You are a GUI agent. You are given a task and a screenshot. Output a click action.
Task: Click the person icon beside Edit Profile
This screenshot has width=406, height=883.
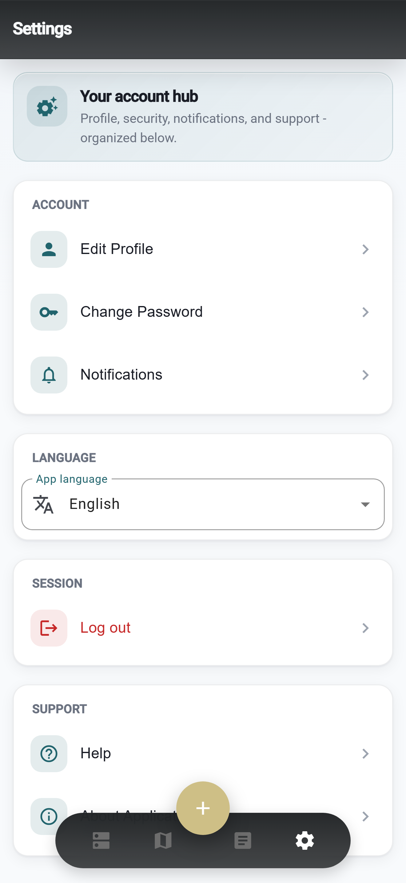point(49,249)
